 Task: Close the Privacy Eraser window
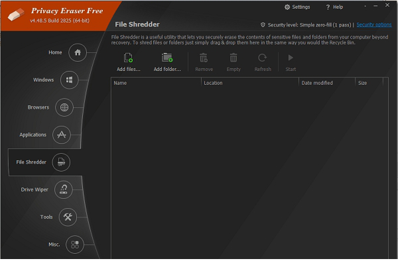pos(387,5)
